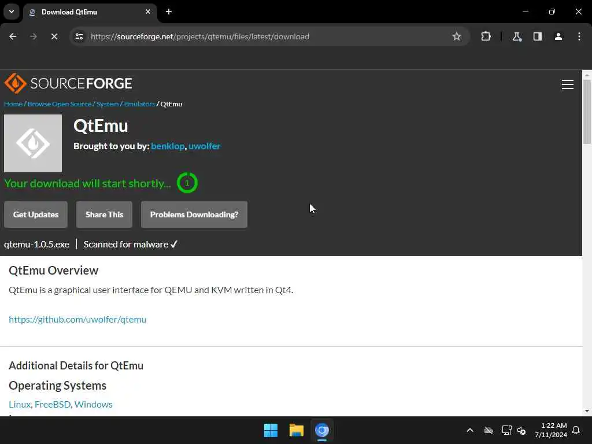The image size is (592, 444).
Task: Click the muted volume tray icon
Action: (521, 430)
